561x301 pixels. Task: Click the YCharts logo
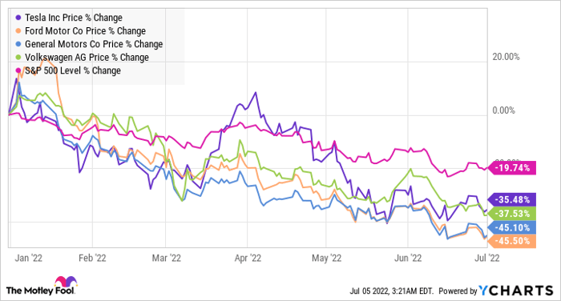[x=516, y=291]
